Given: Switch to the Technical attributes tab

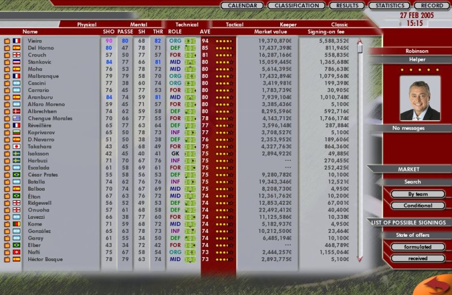Looking at the screenshot, I should coord(187,25).
